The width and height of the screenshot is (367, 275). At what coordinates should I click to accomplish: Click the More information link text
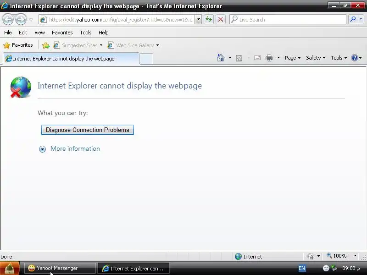click(75, 148)
